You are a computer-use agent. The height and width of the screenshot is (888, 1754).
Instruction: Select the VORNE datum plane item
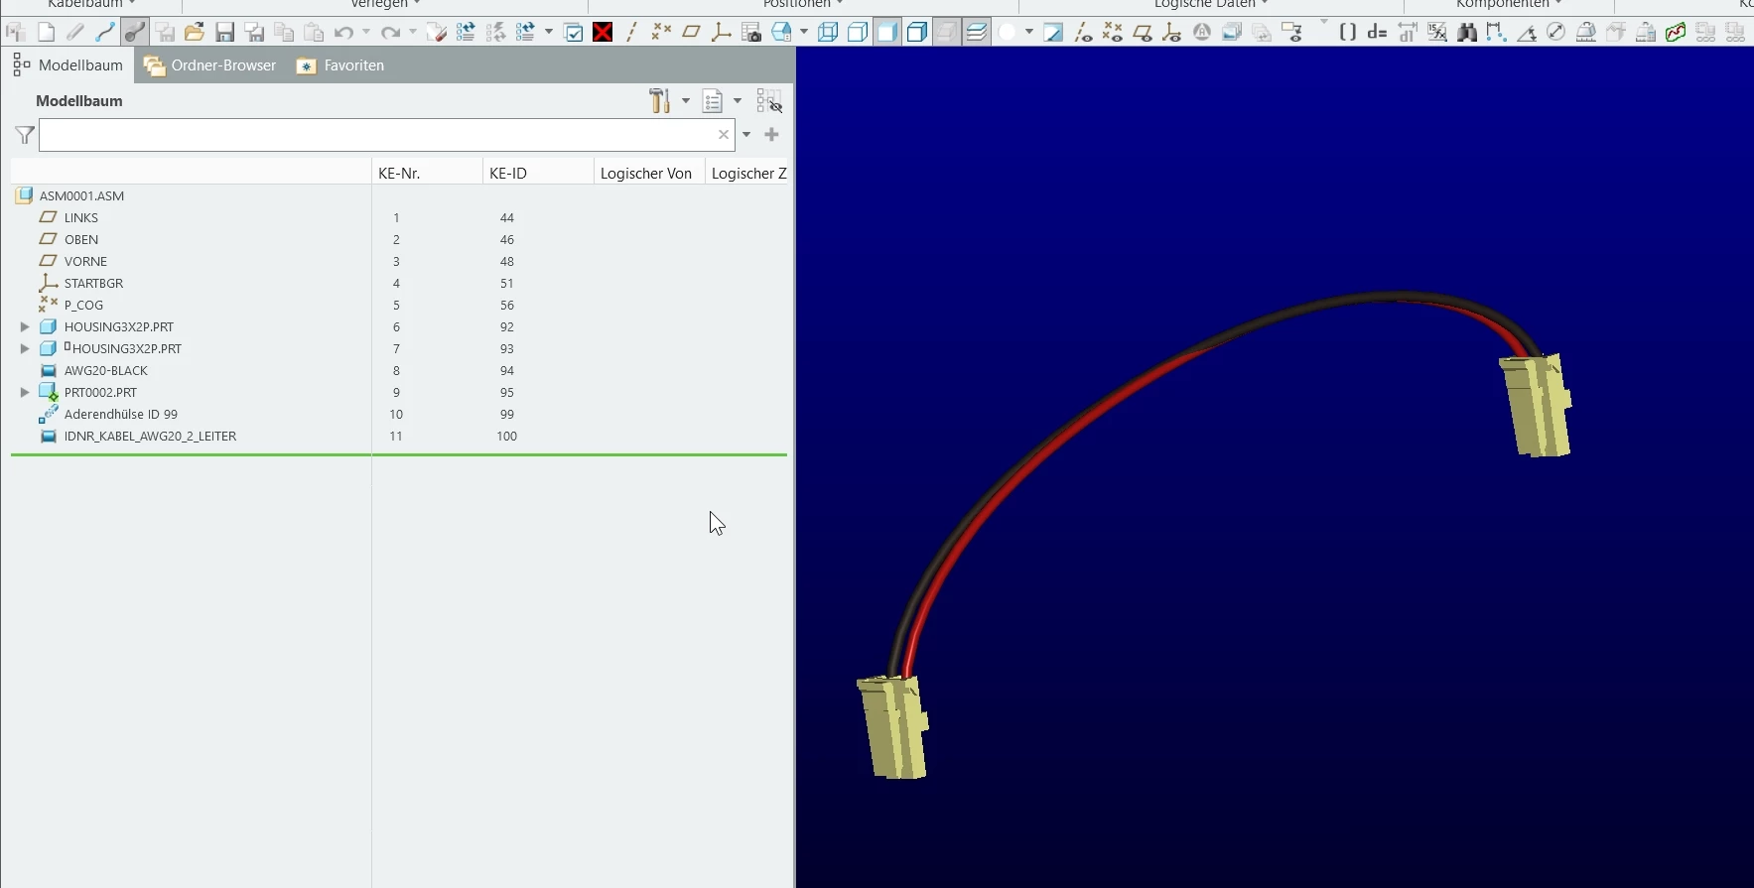[85, 261]
